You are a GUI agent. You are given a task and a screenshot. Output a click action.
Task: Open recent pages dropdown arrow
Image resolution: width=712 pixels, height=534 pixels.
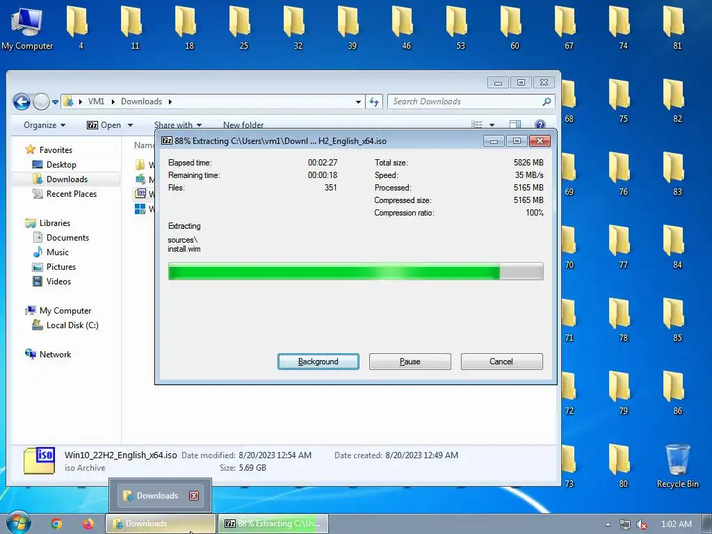tap(55, 102)
